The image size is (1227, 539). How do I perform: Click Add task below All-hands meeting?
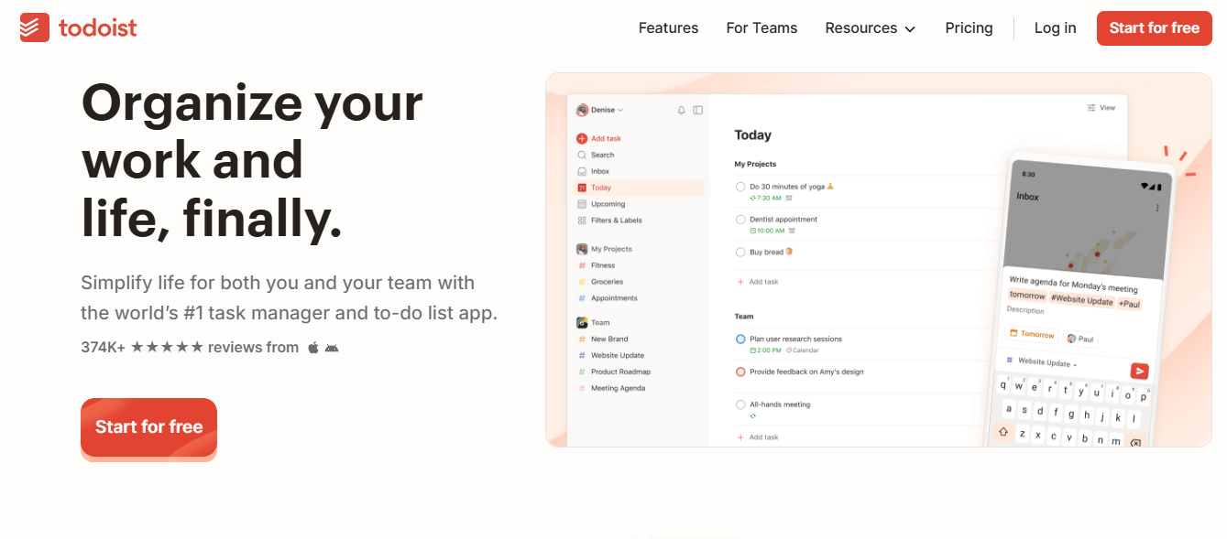point(758,437)
